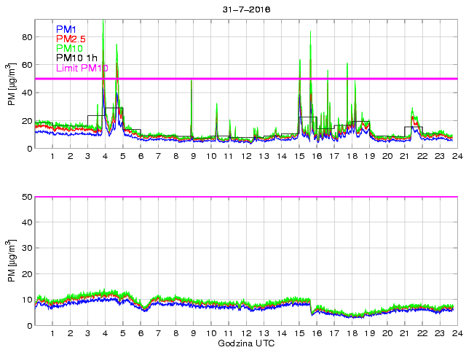Select the red PM2.5 legend label

(x=71, y=39)
